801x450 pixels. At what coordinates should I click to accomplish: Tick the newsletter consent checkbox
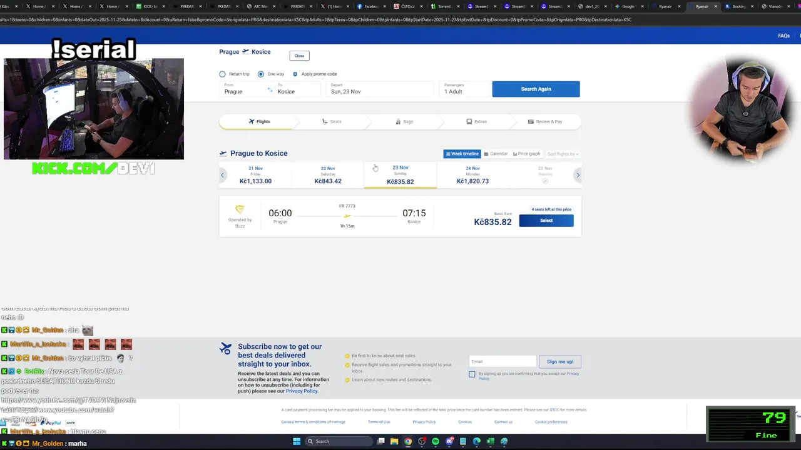pos(472,374)
